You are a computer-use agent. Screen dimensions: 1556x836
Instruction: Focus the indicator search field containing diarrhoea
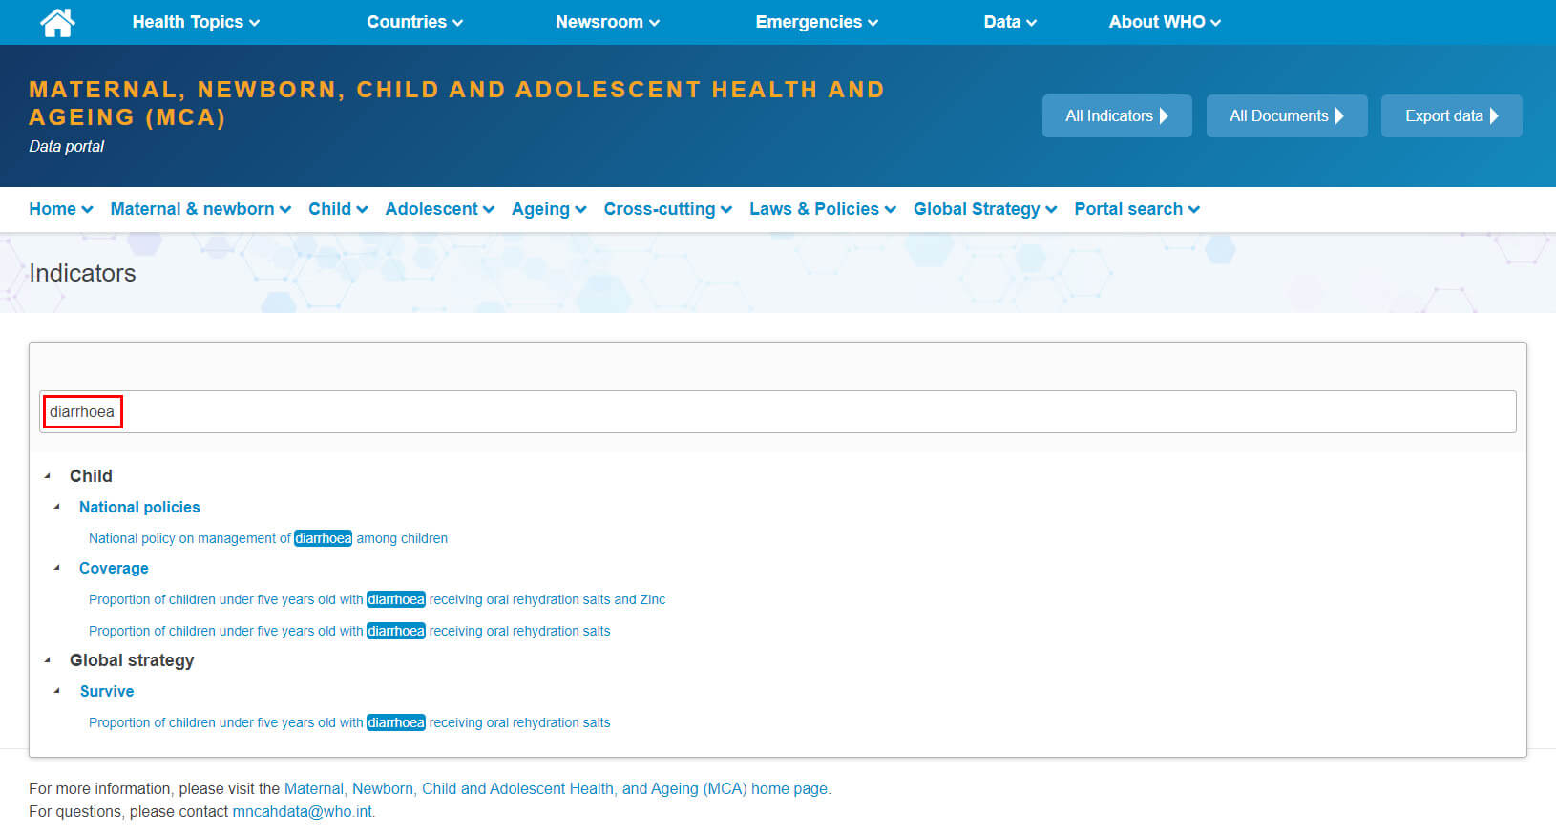pyautogui.click(x=777, y=411)
